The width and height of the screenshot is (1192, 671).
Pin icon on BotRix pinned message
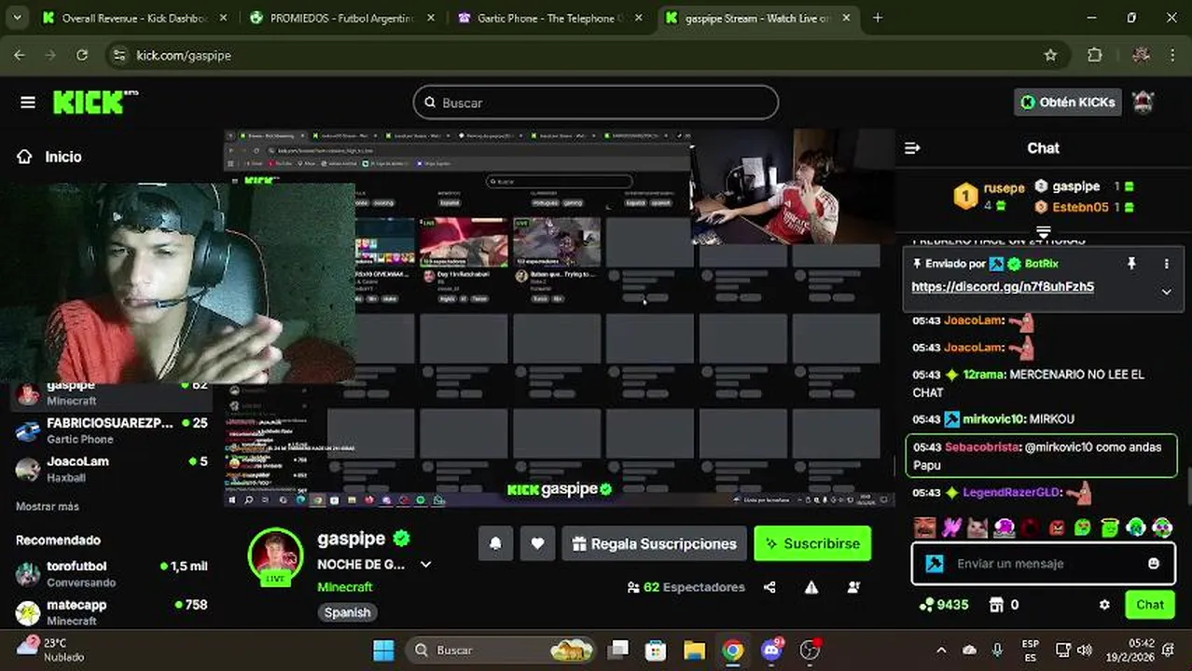click(x=1131, y=264)
